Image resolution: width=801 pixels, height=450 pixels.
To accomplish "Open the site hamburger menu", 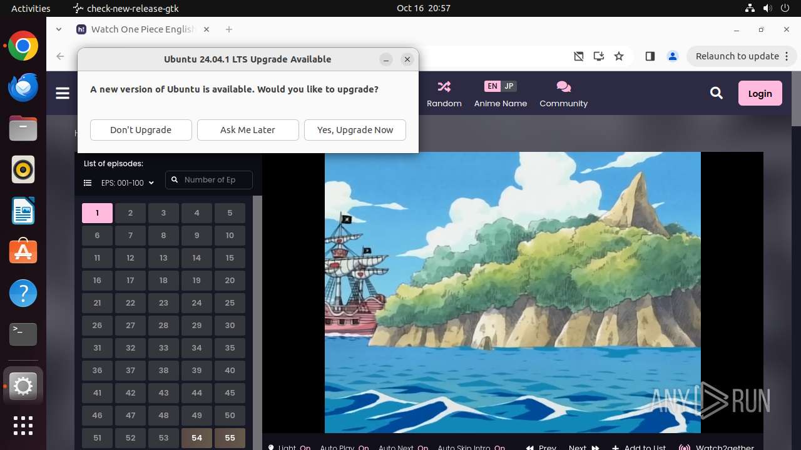I will 63,93.
